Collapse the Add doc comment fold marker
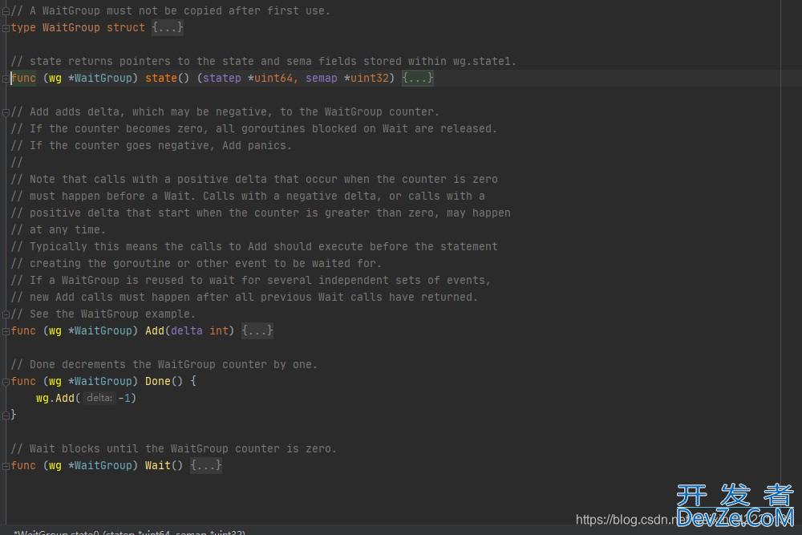 [6, 112]
